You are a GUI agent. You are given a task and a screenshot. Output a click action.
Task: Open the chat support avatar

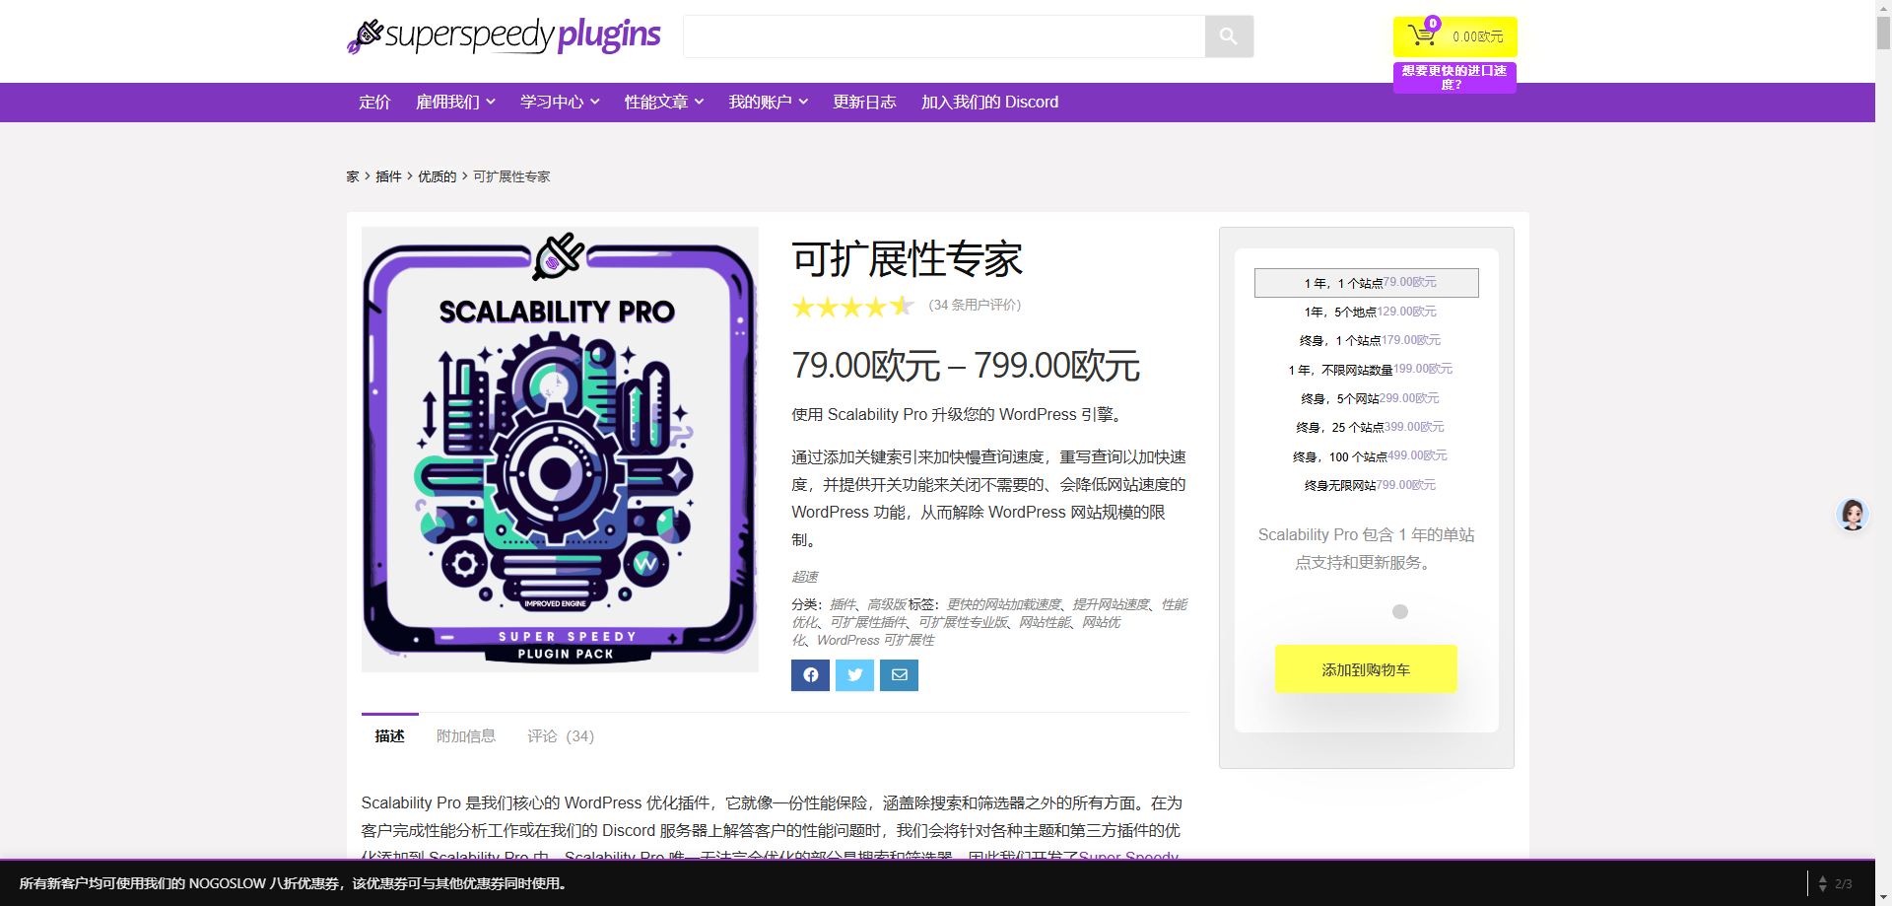click(1853, 515)
